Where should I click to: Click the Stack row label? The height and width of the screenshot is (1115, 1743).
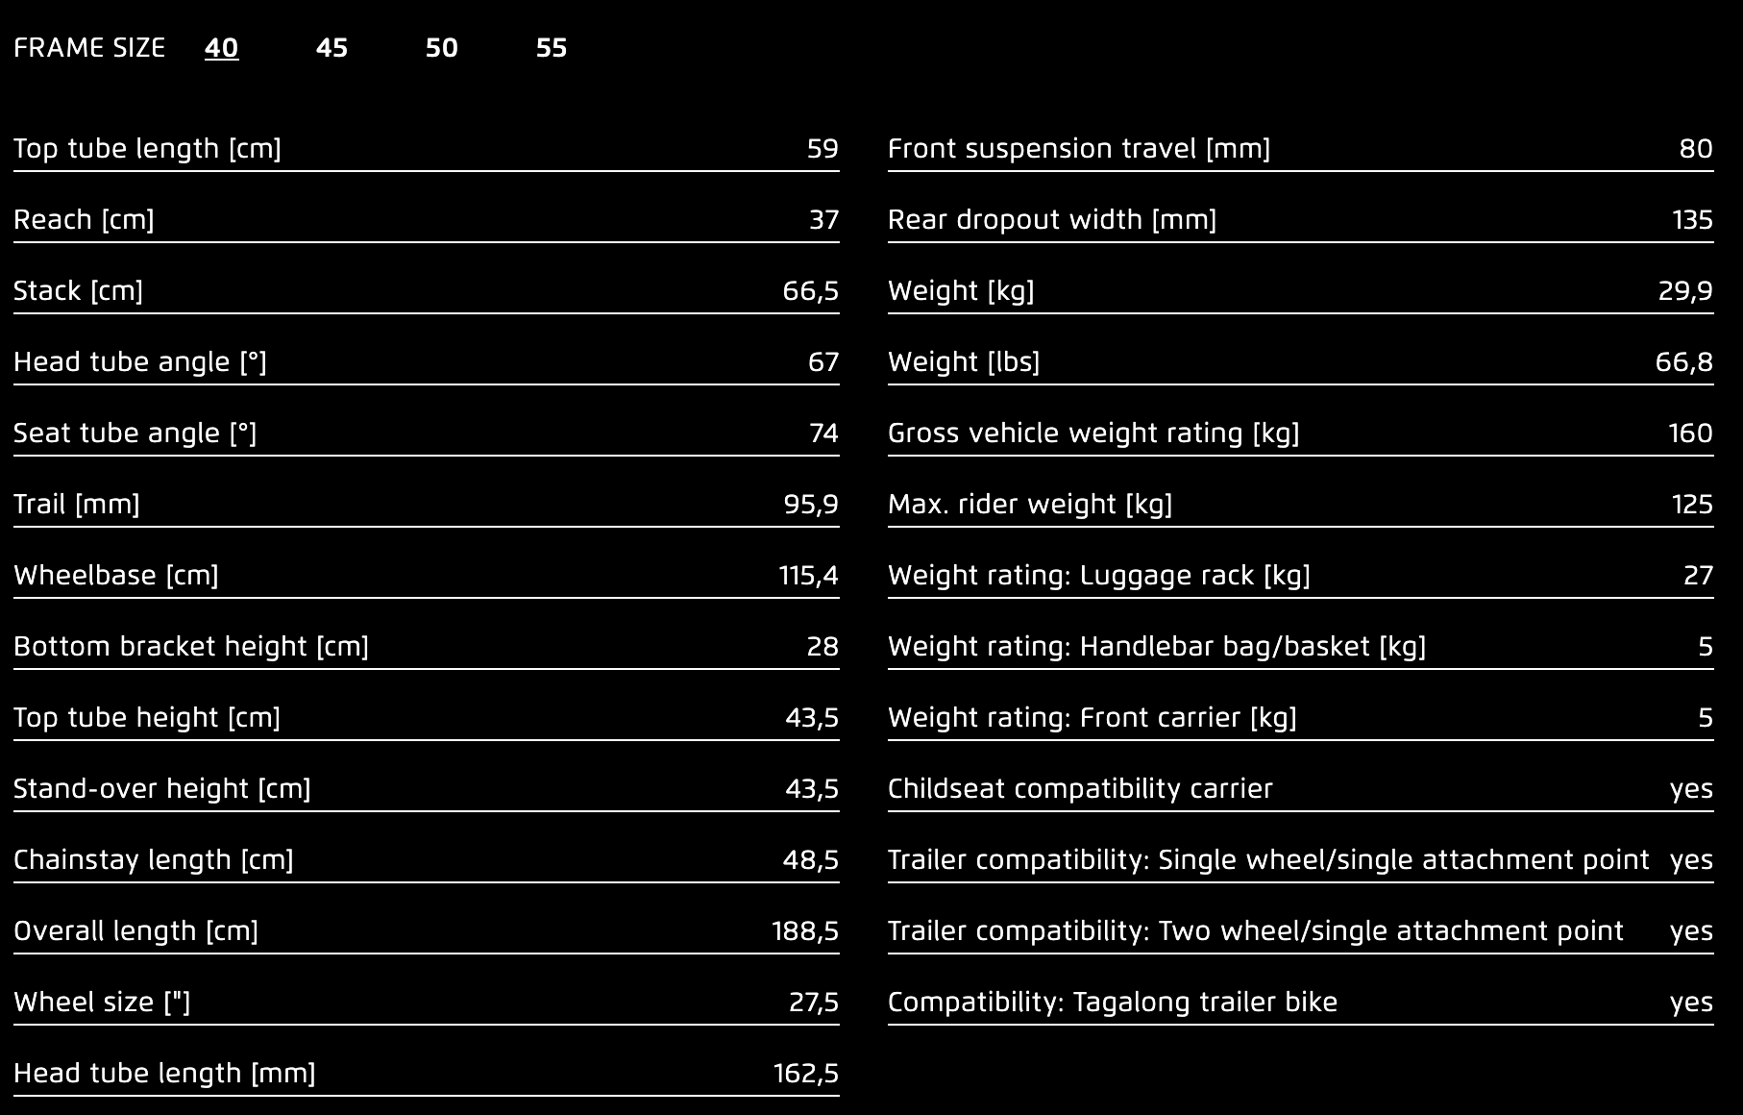pyautogui.click(x=78, y=291)
